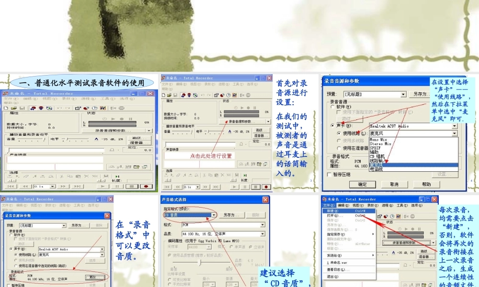The image size is (479, 287).
Task: Select 使用在混音器中选定的线路 radio in 录音格式 slide
Action: coord(16,265)
